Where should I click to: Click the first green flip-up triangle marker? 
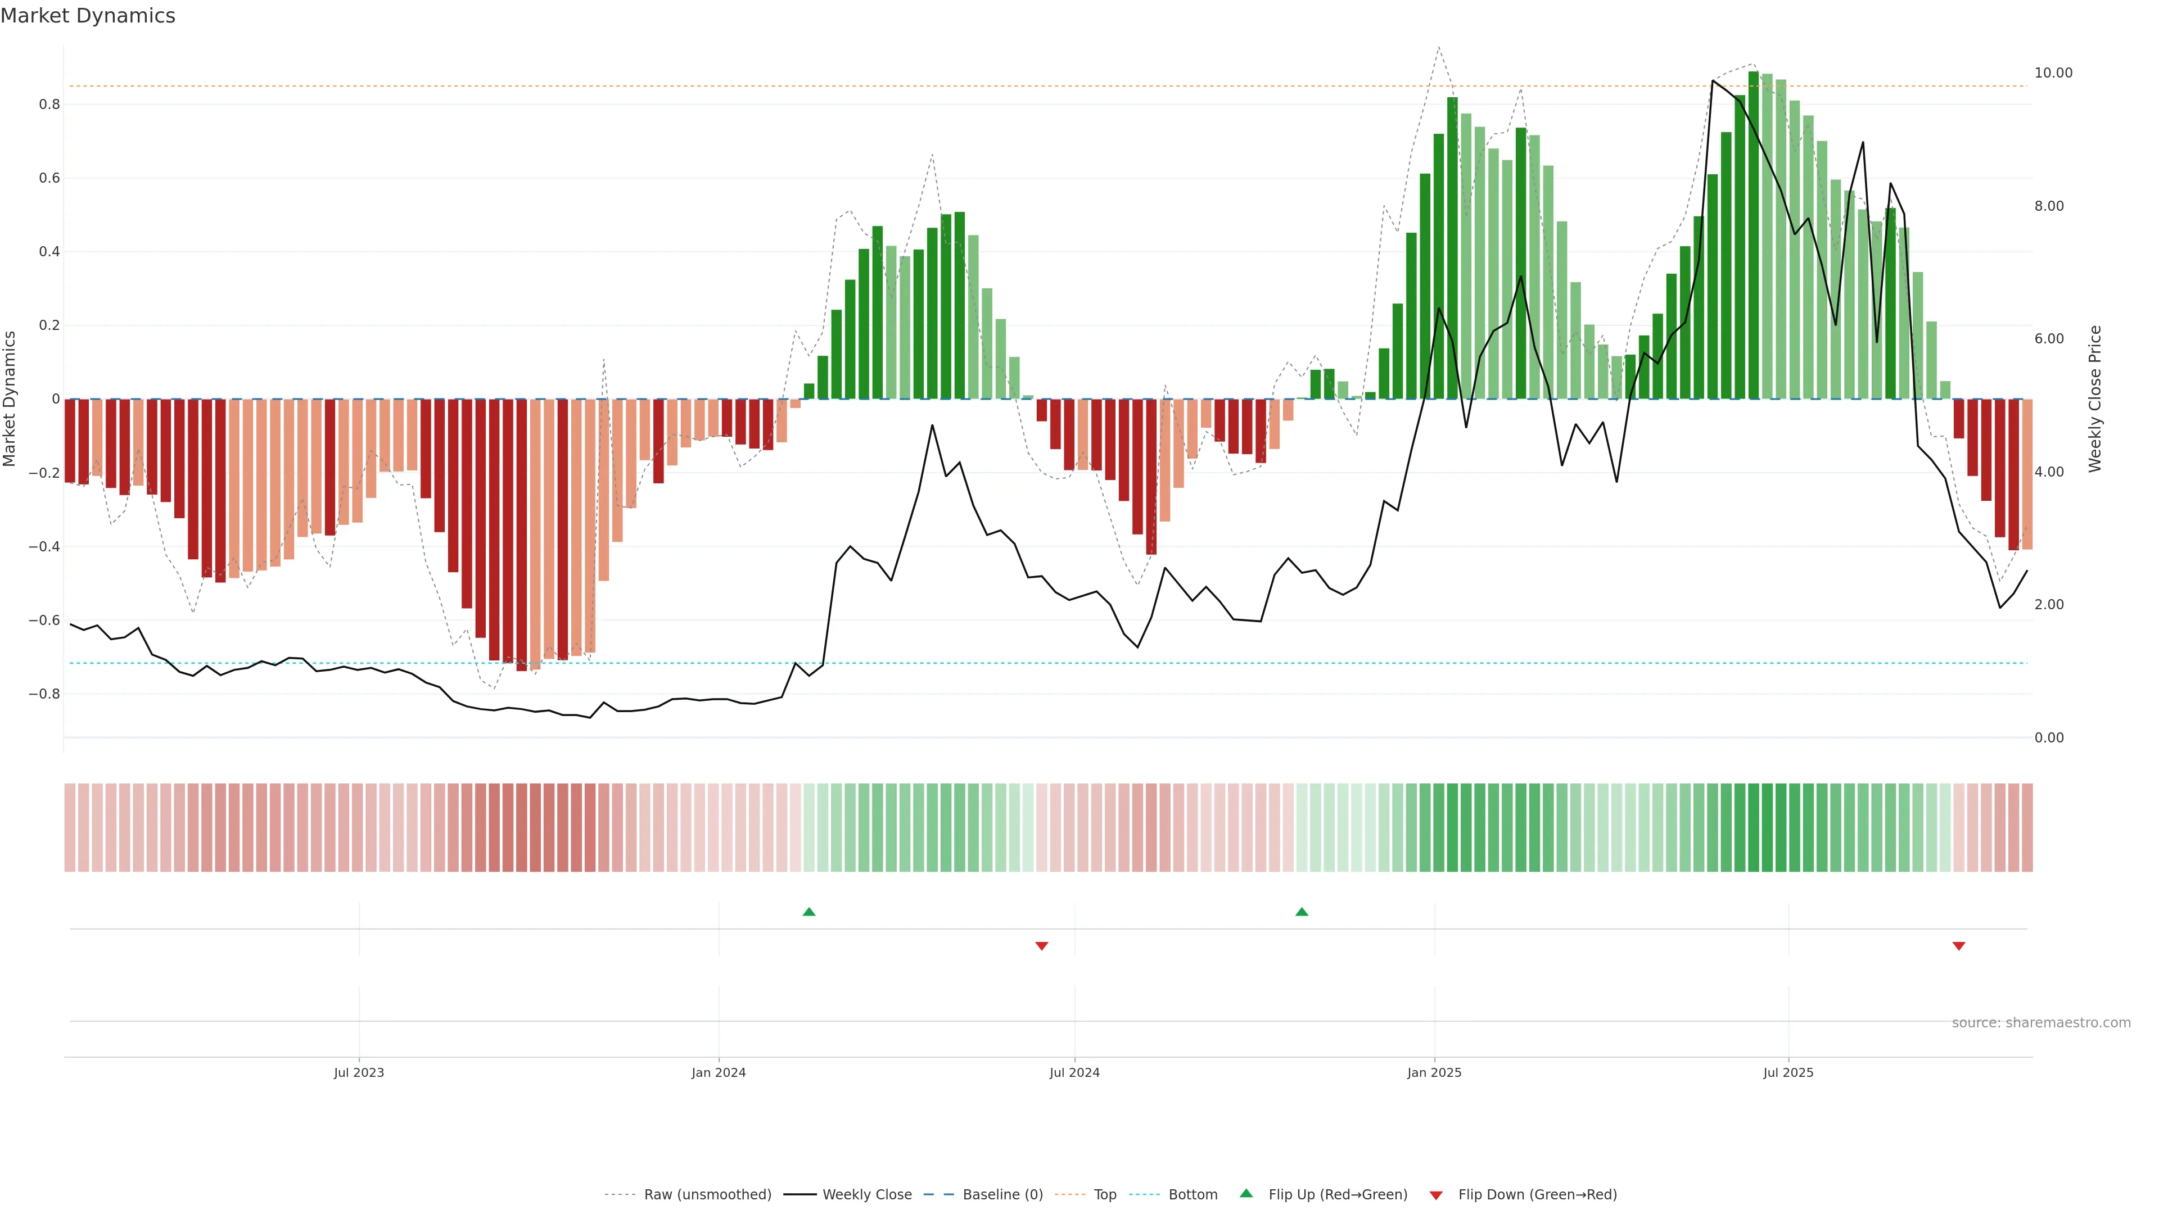[809, 912]
